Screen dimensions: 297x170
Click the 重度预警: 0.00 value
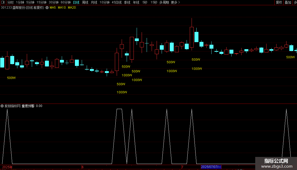click(32, 106)
